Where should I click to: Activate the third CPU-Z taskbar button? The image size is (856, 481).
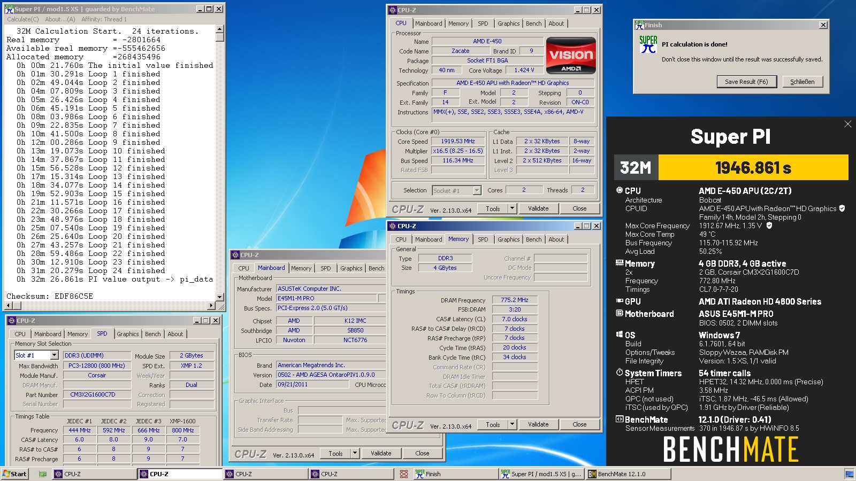265,474
